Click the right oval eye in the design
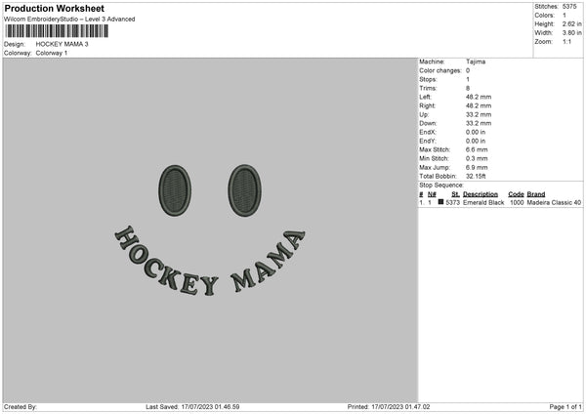Viewport: 586px width, 414px height. click(x=245, y=190)
